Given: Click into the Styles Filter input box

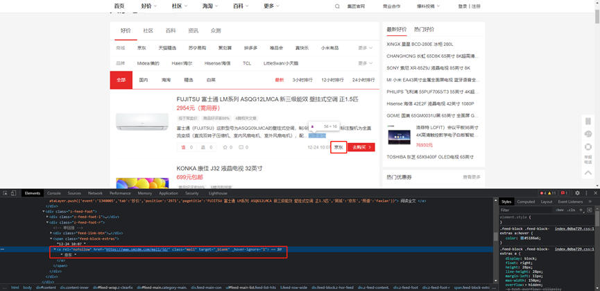Looking at the screenshot, I should [x=526, y=210].
